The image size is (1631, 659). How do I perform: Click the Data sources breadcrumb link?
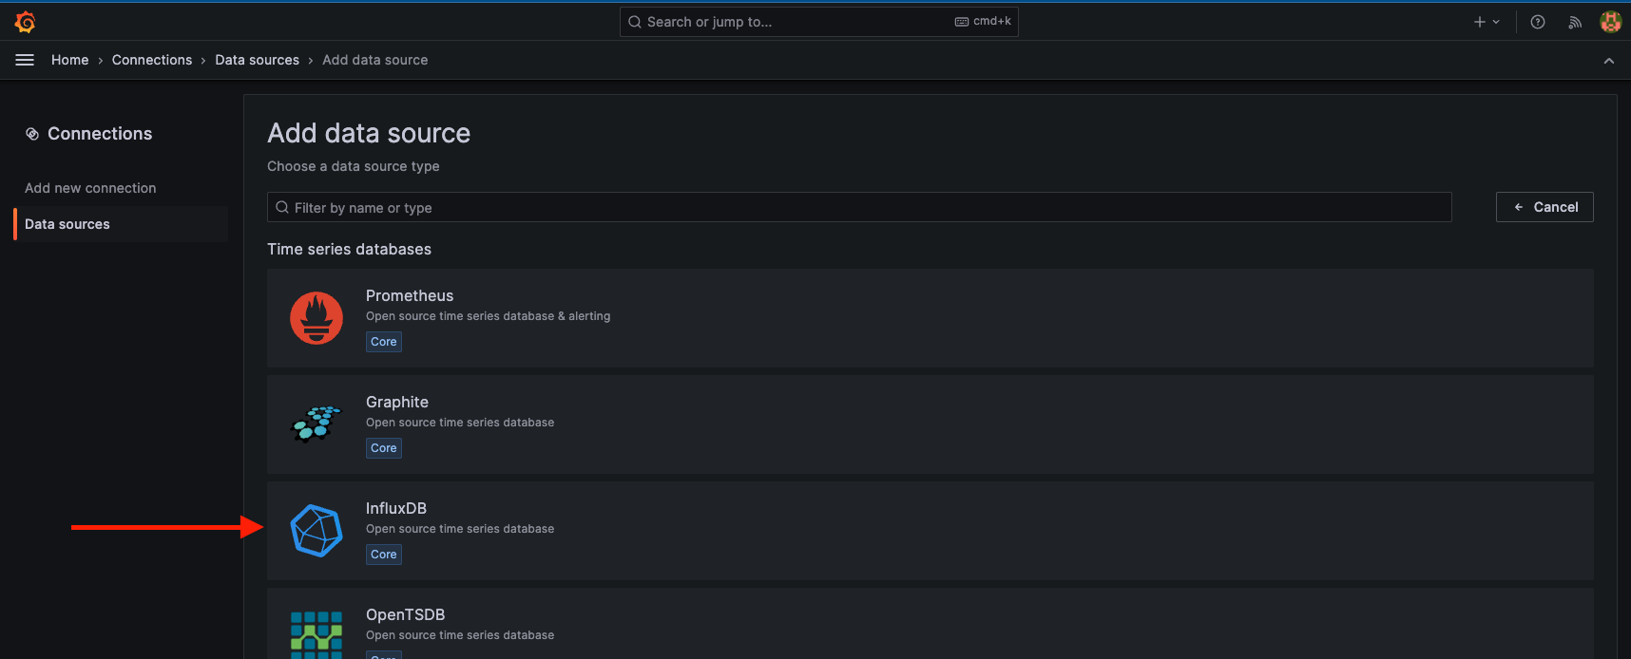click(257, 60)
